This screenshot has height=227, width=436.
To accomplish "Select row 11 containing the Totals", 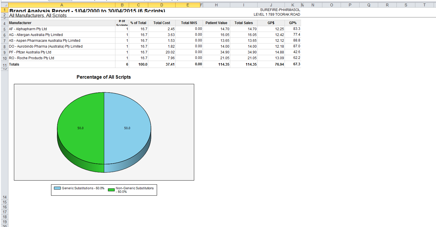I will (x=4, y=64).
